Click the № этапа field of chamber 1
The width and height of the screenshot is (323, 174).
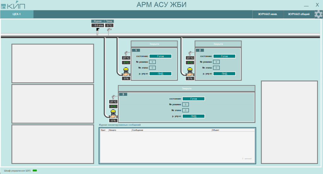click(x=152, y=68)
